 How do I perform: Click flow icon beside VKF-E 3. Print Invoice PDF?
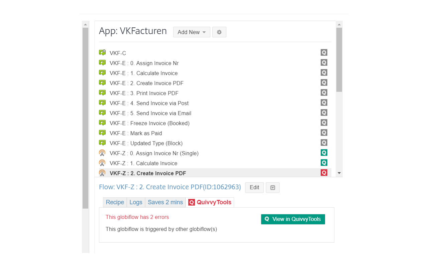(x=102, y=92)
